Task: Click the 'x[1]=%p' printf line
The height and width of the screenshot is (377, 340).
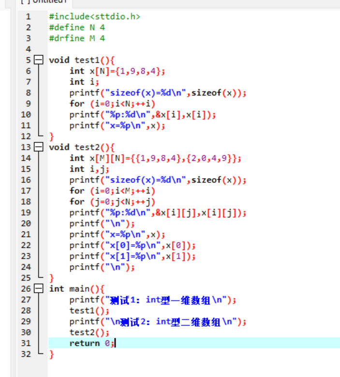Action: pyautogui.click(x=133, y=256)
